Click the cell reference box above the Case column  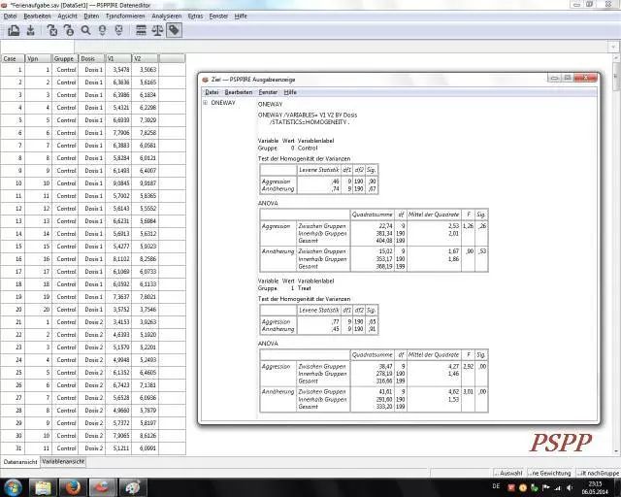point(37,47)
